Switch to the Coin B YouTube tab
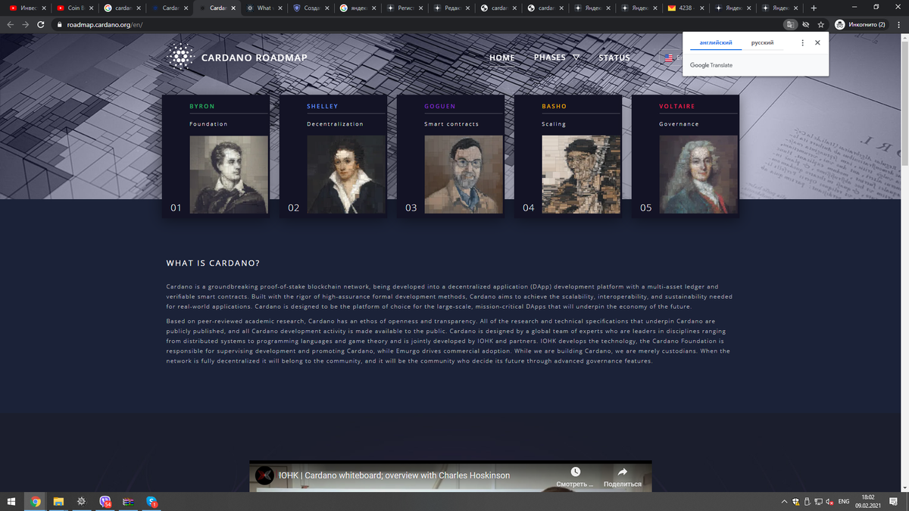This screenshot has width=909, height=511. 75,8
